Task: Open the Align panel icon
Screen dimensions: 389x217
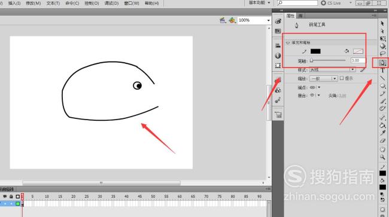Action: click(x=278, y=45)
